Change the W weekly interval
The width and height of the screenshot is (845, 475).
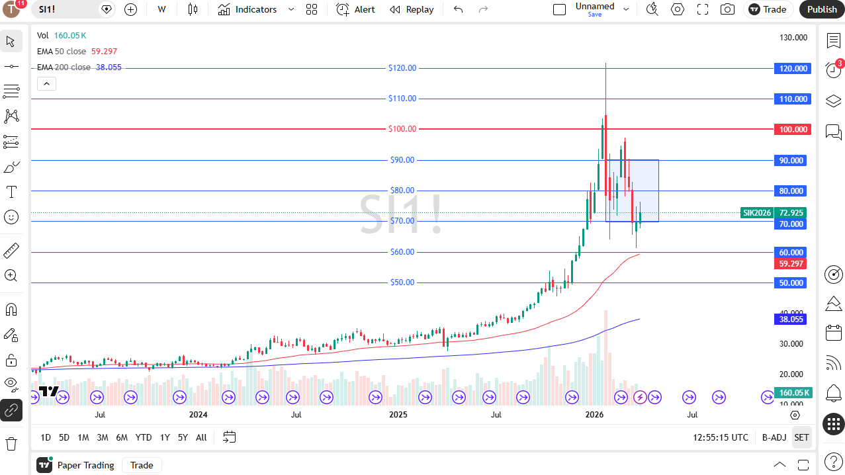[x=162, y=9]
